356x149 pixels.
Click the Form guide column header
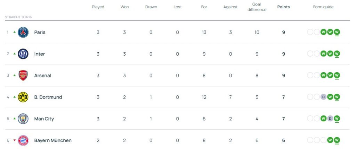pyautogui.click(x=323, y=7)
